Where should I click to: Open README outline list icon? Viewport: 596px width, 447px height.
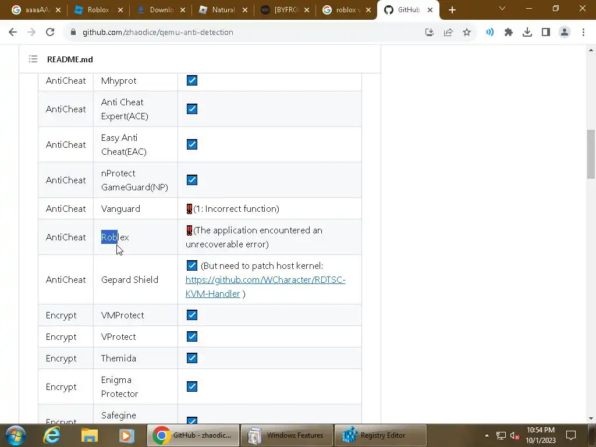click(x=33, y=59)
